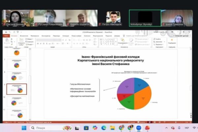
Task: Open File Explorer from the taskbar
Action: tap(112, 128)
